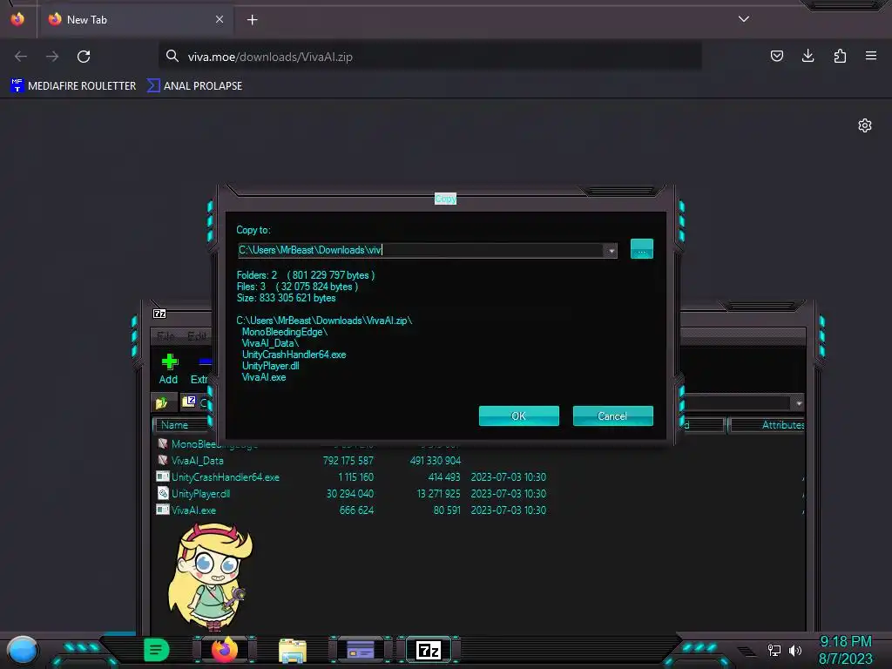Click the 7z window title icon
This screenshot has height=669, width=892.
pos(159,314)
